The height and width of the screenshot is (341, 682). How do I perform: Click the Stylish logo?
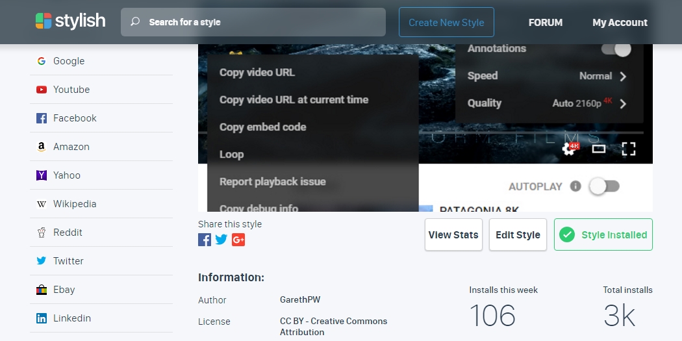[70, 21]
